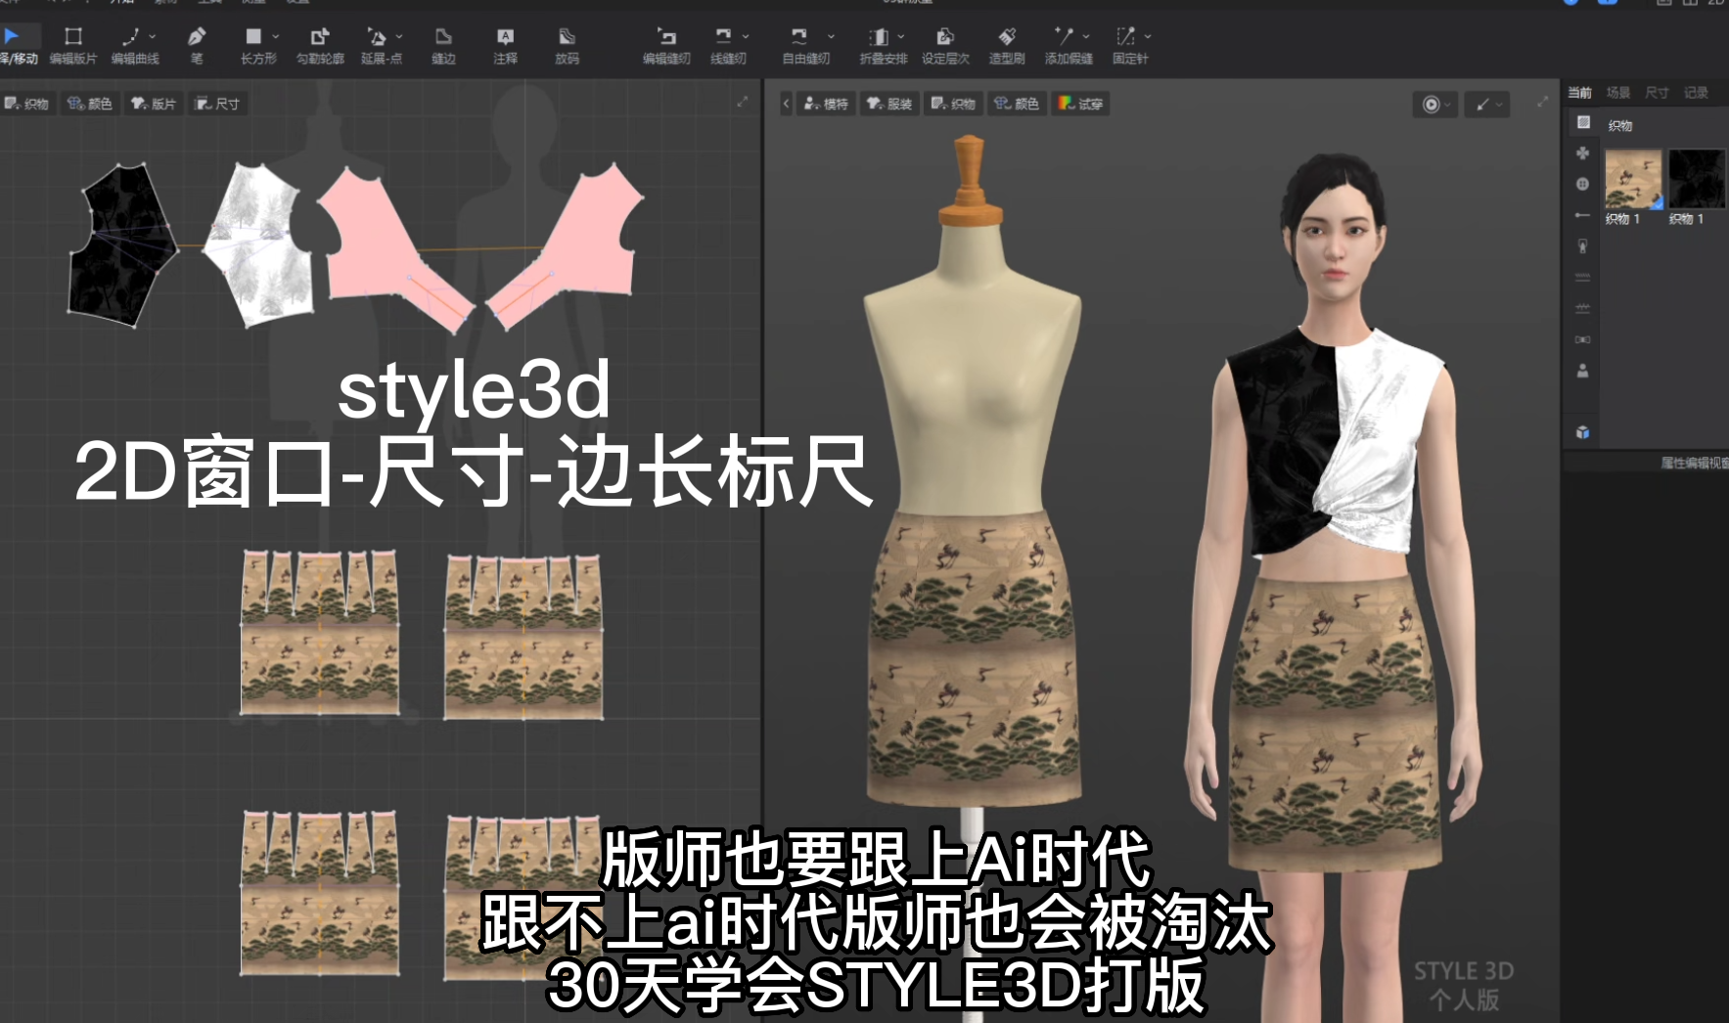
Task: Choose the 自由缝纫 free sewing tool
Action: (804, 45)
